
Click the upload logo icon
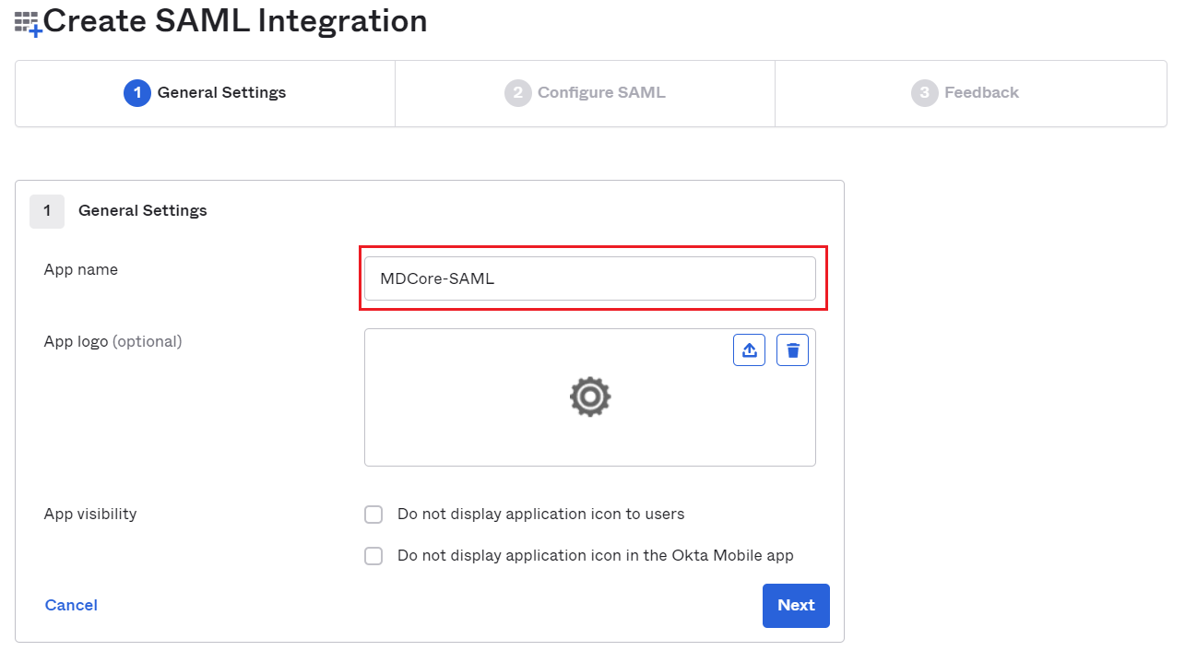(x=749, y=350)
